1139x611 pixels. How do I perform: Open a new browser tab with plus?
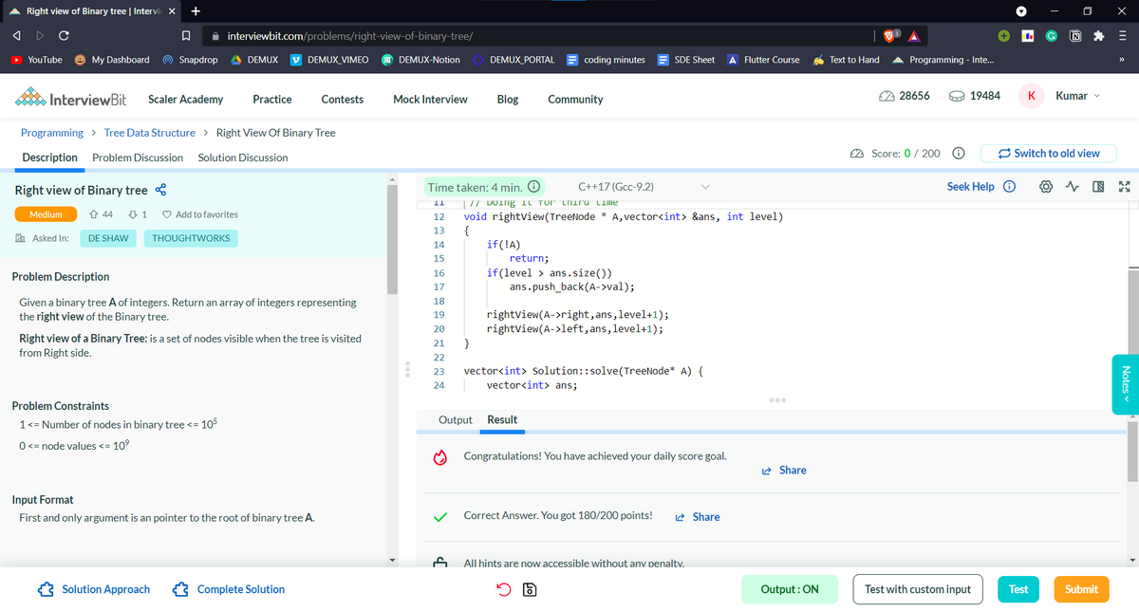(x=194, y=11)
